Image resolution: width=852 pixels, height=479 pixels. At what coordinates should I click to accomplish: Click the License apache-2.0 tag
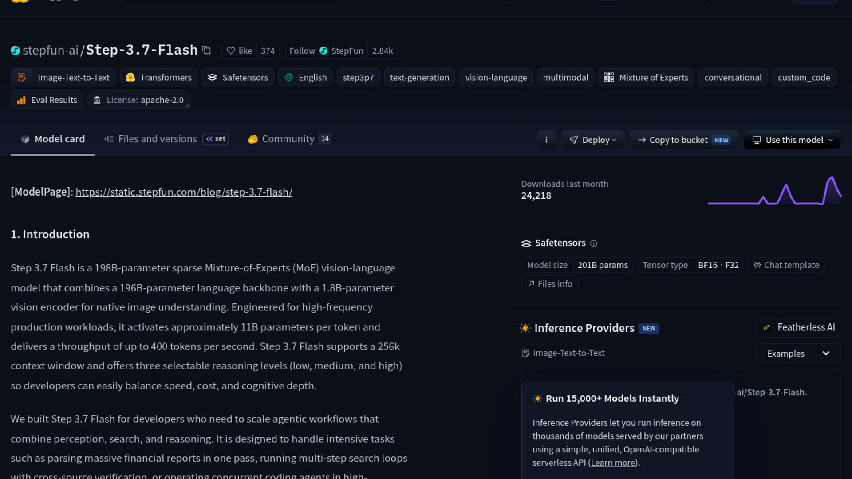click(x=139, y=100)
